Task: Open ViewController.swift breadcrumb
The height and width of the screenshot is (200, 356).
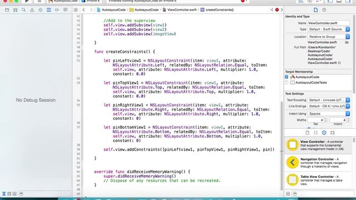Action: coord(180,10)
